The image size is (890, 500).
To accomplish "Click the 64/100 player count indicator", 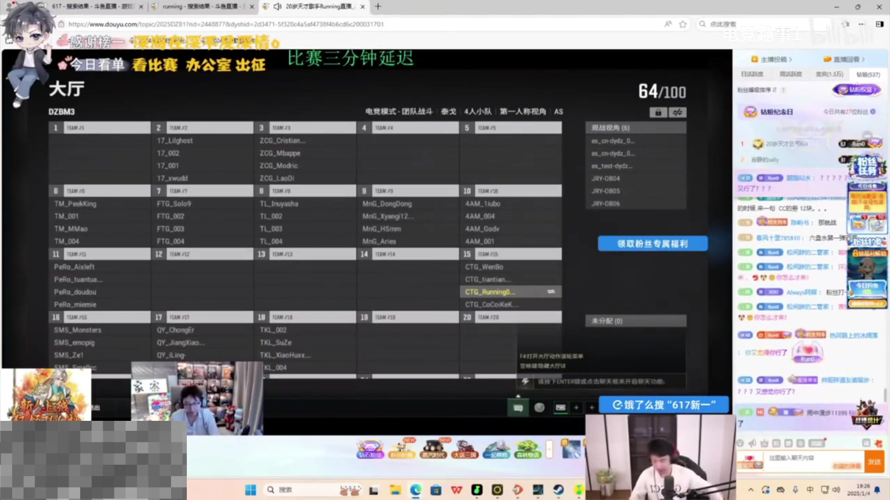I will click(662, 92).
